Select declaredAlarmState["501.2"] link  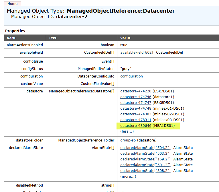[x=145, y=165]
